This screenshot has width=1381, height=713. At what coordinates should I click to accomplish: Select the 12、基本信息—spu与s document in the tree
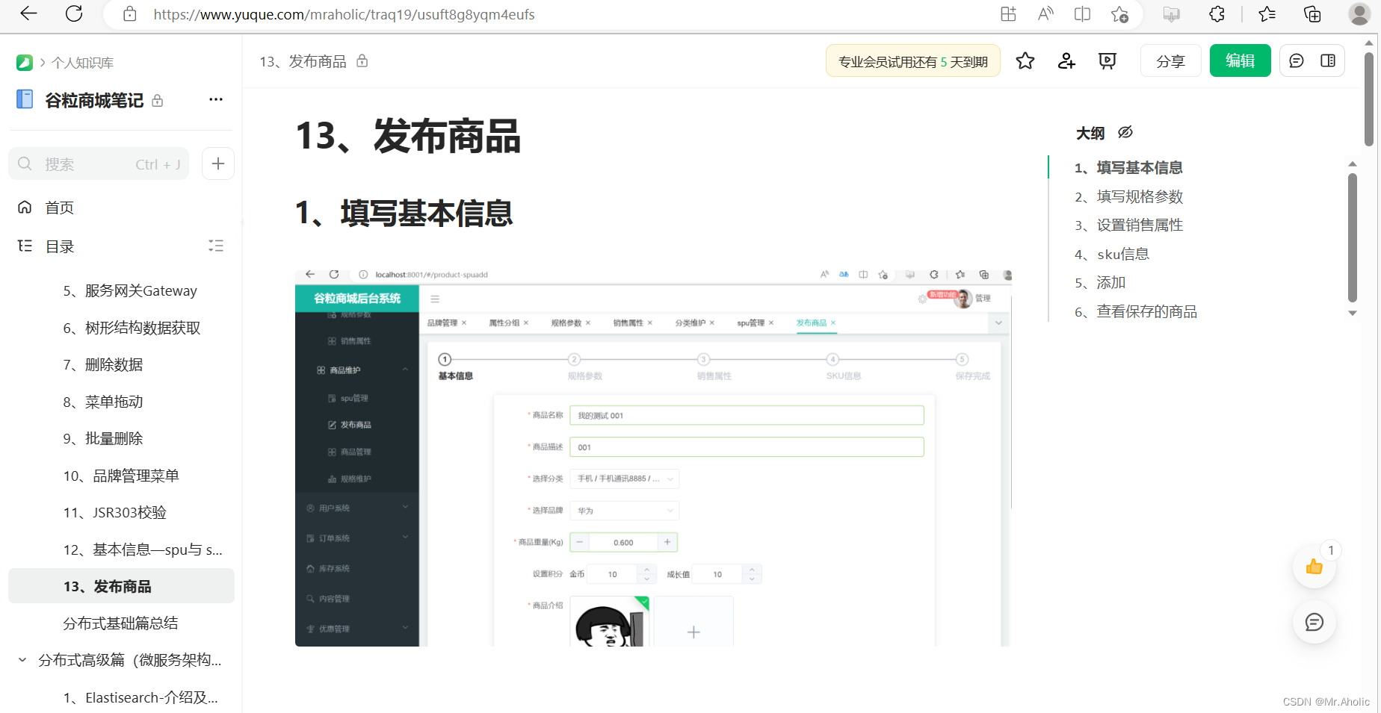pos(142,549)
